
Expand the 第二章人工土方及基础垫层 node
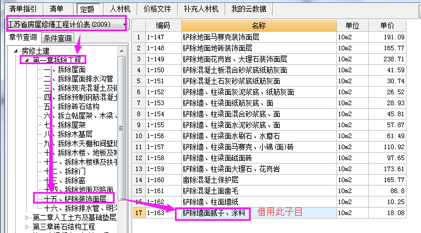(x=27, y=218)
